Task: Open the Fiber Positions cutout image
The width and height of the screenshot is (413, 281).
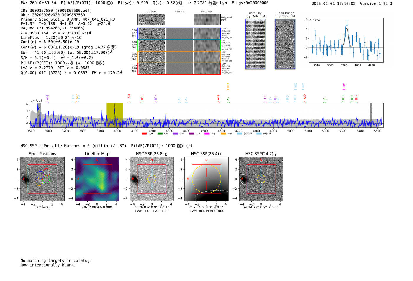Action: tap(42, 179)
